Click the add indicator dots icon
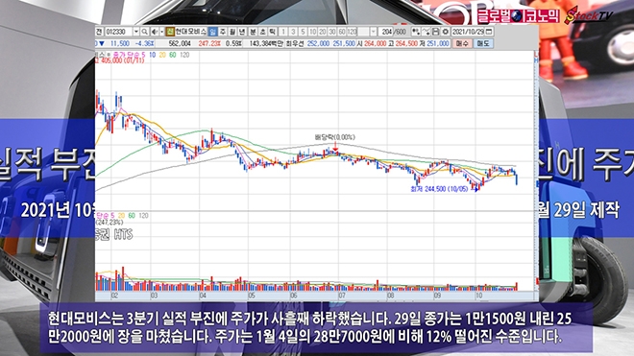The width and height of the screenshot is (634, 356). pos(416,32)
